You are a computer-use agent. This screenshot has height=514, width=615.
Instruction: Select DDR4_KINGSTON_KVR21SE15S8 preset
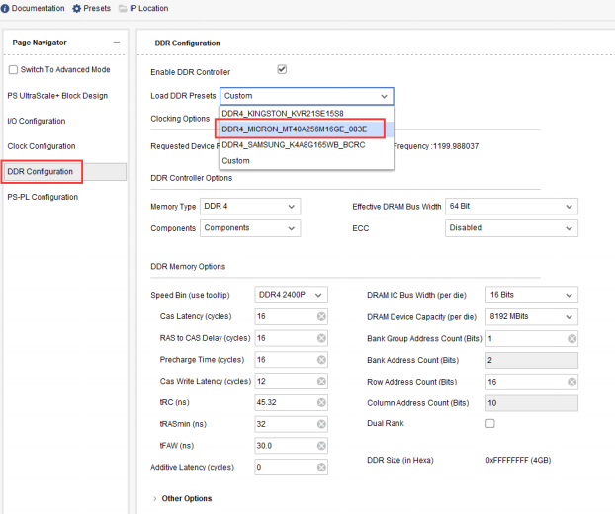(x=307, y=114)
